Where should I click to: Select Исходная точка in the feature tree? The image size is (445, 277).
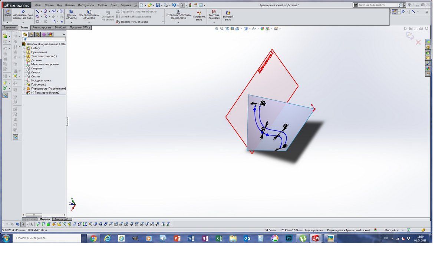click(41, 80)
